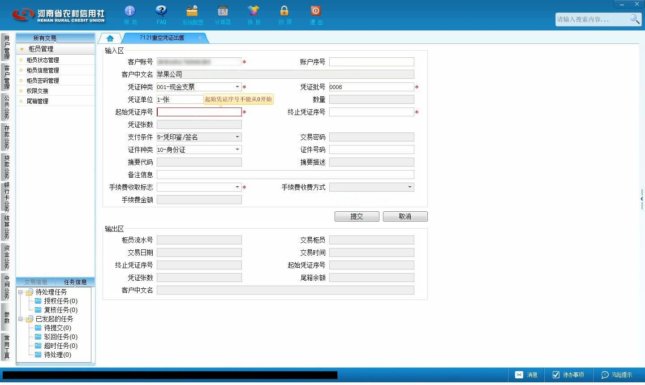645x385 pixels.
Task: Click the Change Skin (换肤) icon
Action: point(254,15)
